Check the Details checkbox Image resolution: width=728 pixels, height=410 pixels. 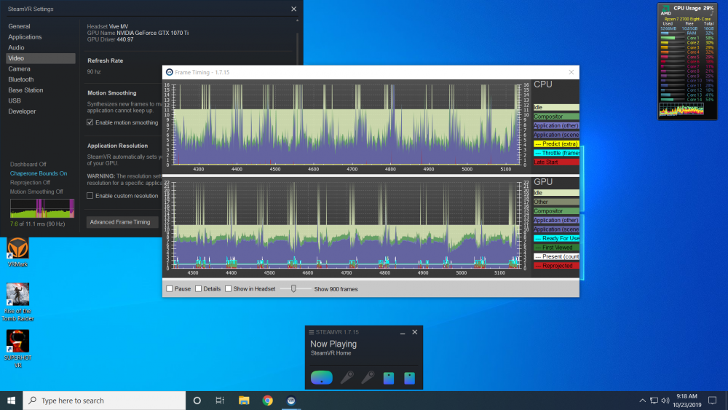tap(198, 289)
